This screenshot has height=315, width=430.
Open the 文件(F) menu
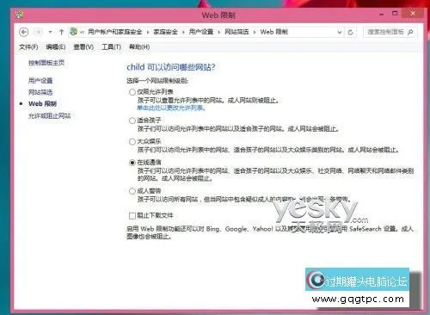[28, 46]
